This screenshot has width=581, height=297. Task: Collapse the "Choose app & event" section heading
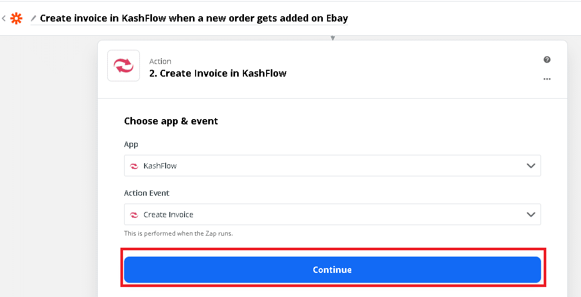click(x=171, y=121)
